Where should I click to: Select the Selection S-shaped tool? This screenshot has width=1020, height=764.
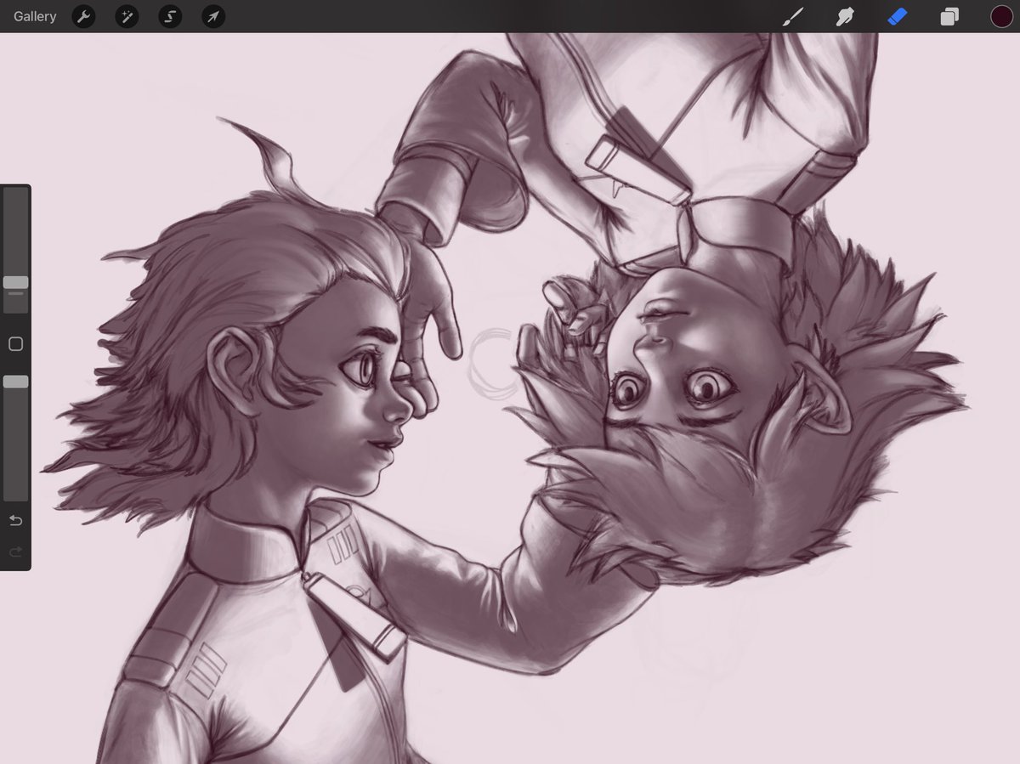tap(170, 16)
